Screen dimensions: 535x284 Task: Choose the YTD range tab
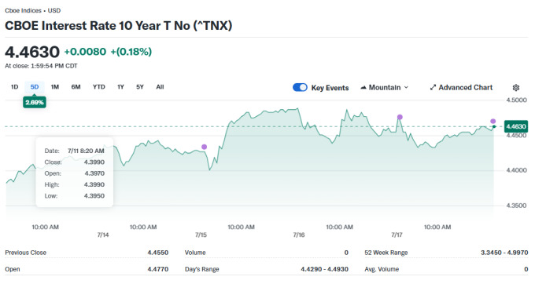(x=99, y=87)
